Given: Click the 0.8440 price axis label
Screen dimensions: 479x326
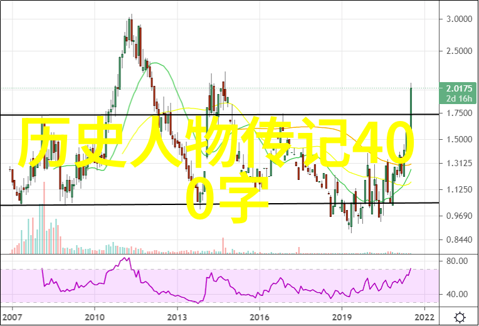Looking at the screenshot, I should pos(459,239).
